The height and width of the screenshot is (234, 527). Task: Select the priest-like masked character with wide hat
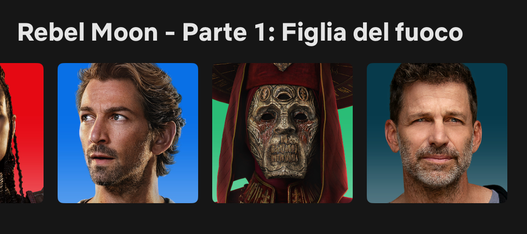click(x=282, y=133)
